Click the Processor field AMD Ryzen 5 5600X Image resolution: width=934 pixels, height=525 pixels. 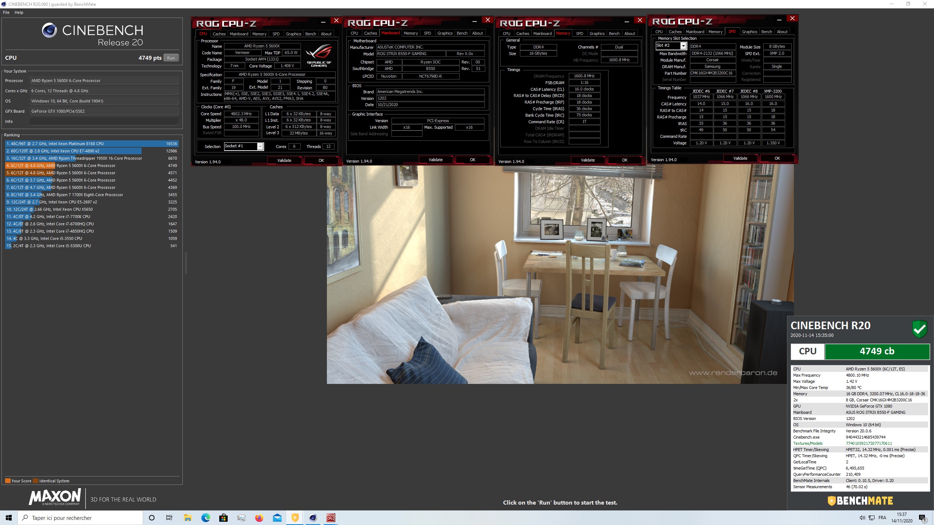[104, 81]
